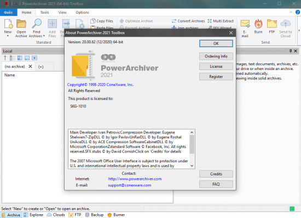This screenshot has width=301, height=218.
Task: Click the Credits button
Action: [x=216, y=174]
